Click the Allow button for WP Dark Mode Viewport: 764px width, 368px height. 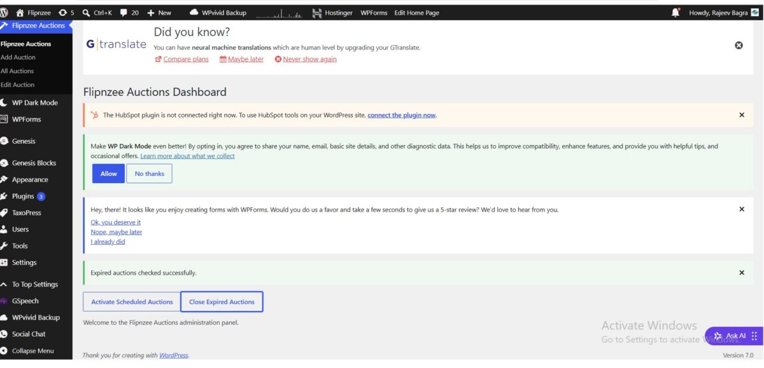pyautogui.click(x=108, y=174)
